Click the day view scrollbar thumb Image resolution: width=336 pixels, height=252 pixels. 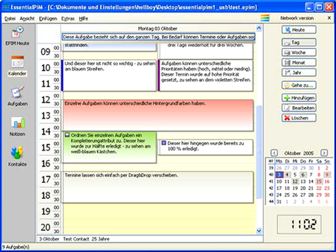[259, 152]
